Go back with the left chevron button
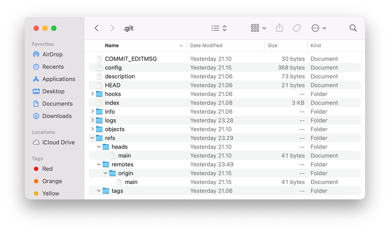This screenshot has height=232, width=390. tap(97, 28)
